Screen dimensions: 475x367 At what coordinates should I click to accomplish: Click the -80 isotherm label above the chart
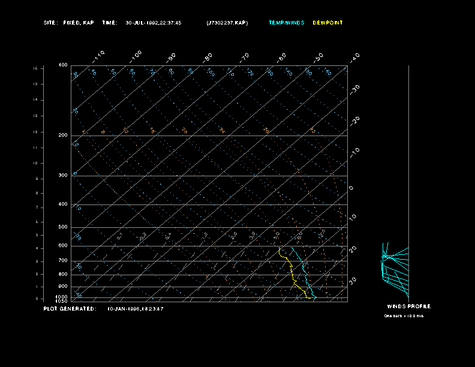click(x=208, y=57)
